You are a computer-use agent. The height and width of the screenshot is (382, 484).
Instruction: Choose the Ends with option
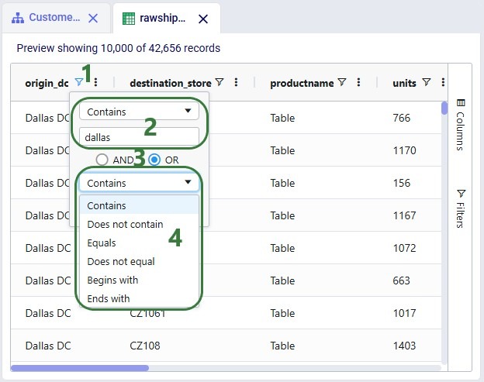click(x=139, y=298)
